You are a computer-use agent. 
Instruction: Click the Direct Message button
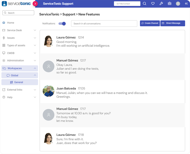pyautogui.click(x=173, y=23)
